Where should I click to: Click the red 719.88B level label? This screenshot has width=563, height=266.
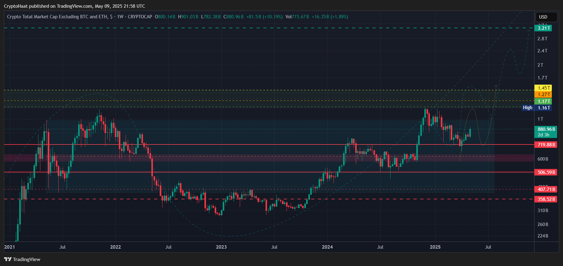pos(546,145)
